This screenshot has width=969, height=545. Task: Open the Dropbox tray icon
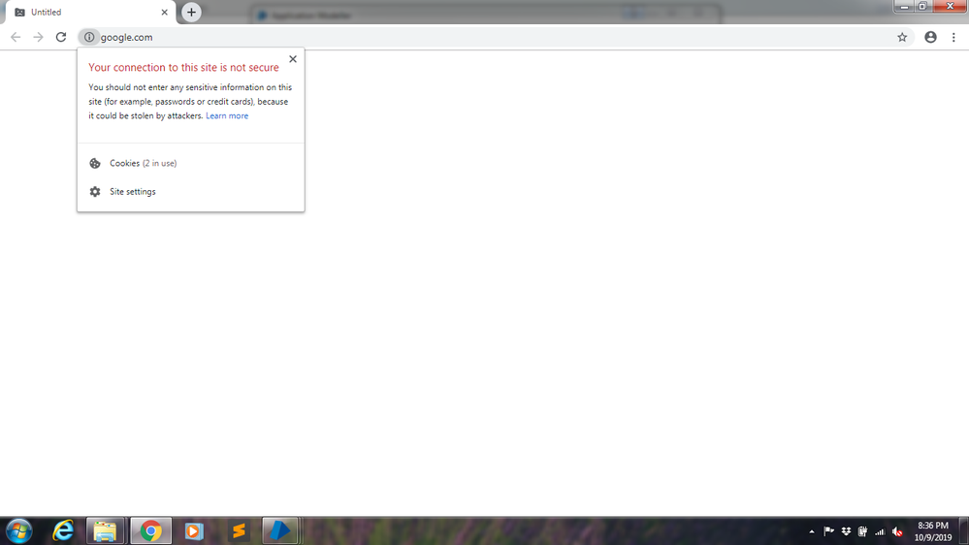[x=846, y=531]
